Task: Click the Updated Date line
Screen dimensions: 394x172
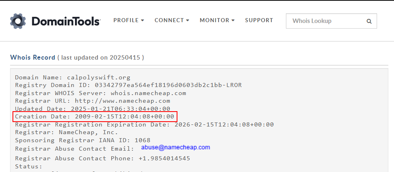Action: (x=92, y=109)
